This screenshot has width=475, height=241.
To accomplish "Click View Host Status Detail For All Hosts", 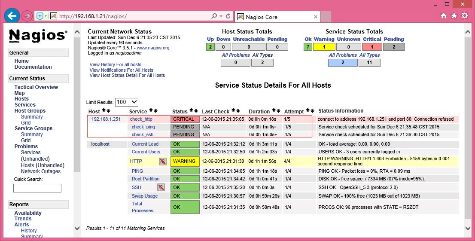I will coord(127,75).
